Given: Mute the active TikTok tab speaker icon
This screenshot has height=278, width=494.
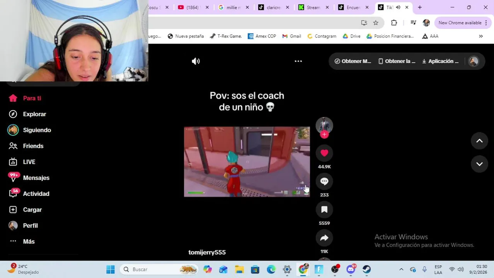Looking at the screenshot, I should coord(398,7).
